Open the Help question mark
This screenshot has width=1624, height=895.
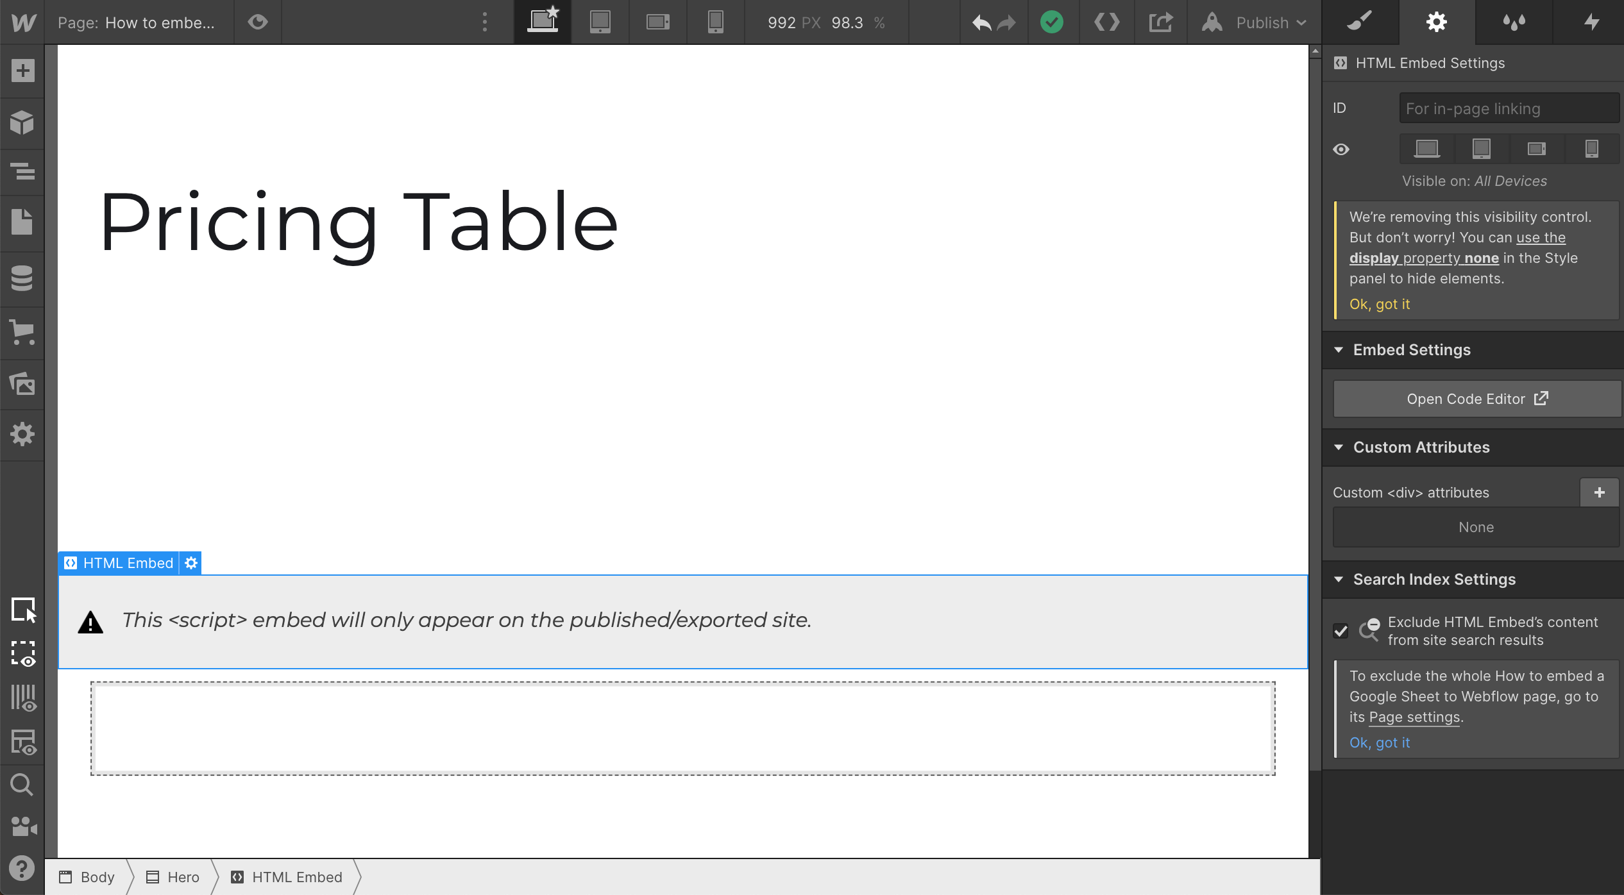pyautogui.click(x=22, y=869)
